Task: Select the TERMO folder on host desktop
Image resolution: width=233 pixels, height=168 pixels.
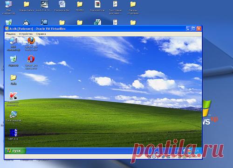Action: point(80,4)
